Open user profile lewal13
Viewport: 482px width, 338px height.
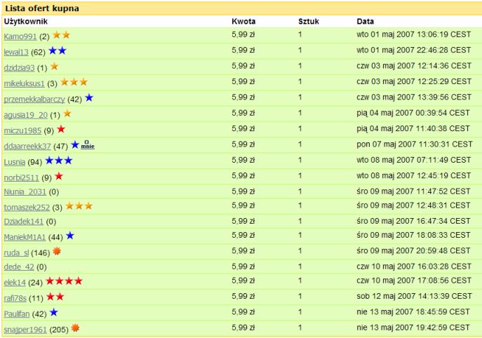coord(16,52)
